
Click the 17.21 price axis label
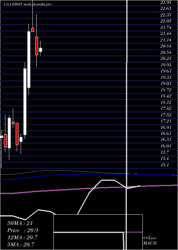point(166,121)
